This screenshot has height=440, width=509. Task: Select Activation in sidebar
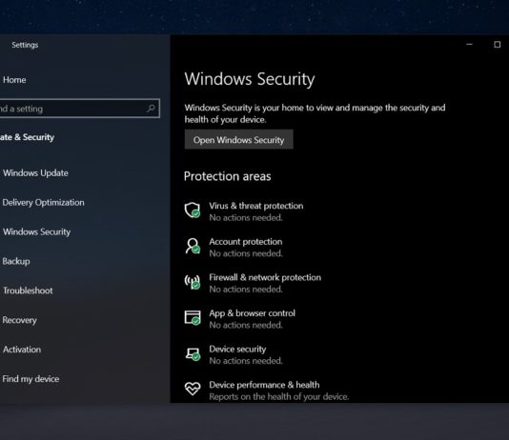(22, 350)
